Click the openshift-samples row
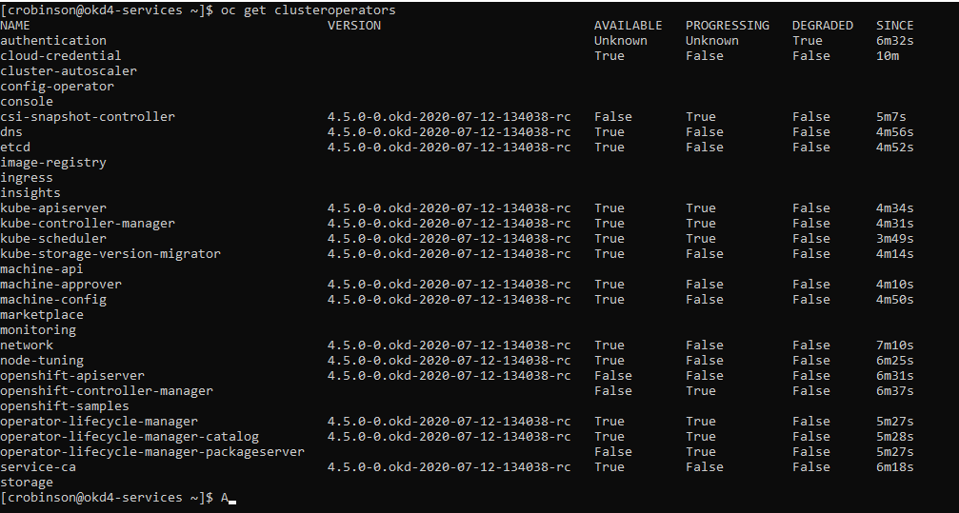 64,406
